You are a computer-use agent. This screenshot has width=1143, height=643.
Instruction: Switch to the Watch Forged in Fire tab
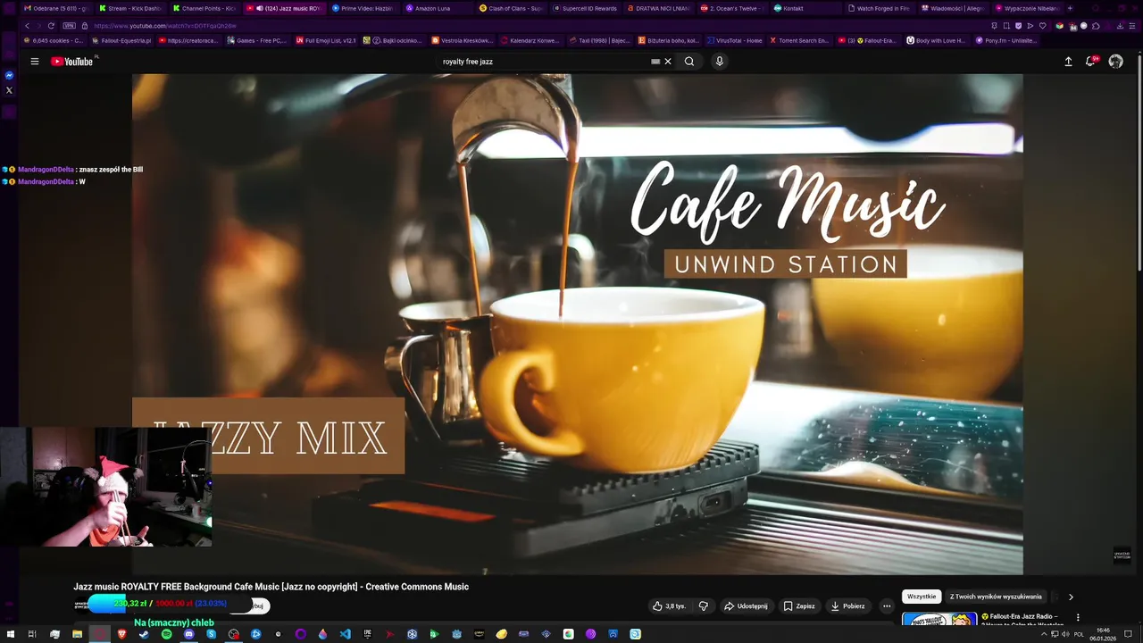[x=880, y=8]
